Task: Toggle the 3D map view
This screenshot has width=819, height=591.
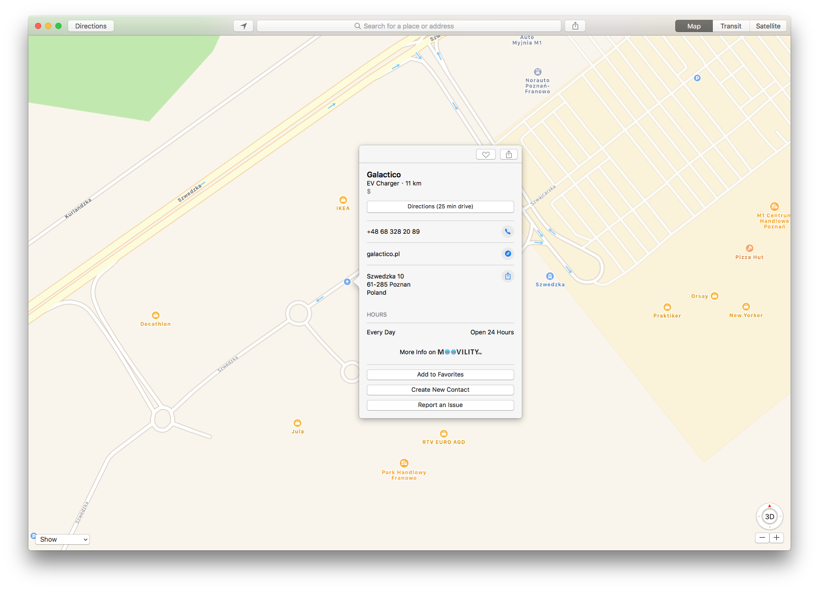Action: point(770,517)
